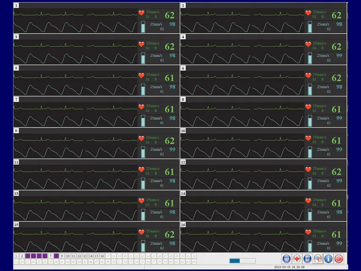Screen dimensions: 361x271
Task: Click the heart icon in bed 7 panel
Action: tap(141, 107)
